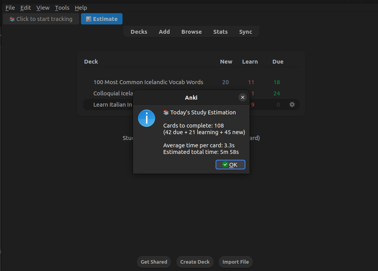This screenshot has width=378, height=271.
Task: Open the Add tab
Action: [x=164, y=31]
